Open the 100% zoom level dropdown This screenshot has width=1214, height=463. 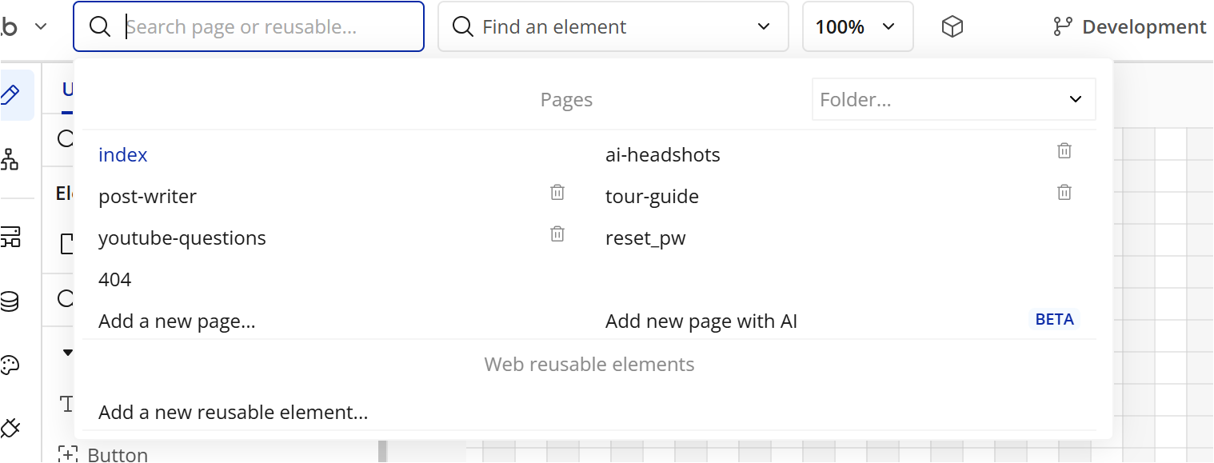tap(857, 27)
